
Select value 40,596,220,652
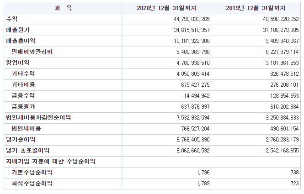point(281,19)
